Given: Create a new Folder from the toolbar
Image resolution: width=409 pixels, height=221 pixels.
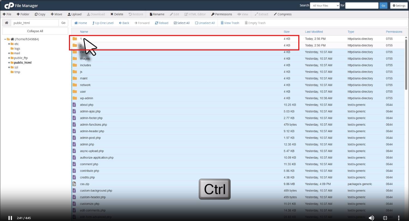Looking at the screenshot, I should tap(23, 14).
